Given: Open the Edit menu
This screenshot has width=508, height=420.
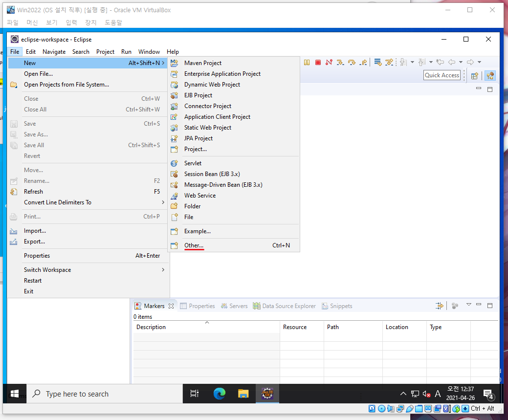Looking at the screenshot, I should click(x=31, y=52).
